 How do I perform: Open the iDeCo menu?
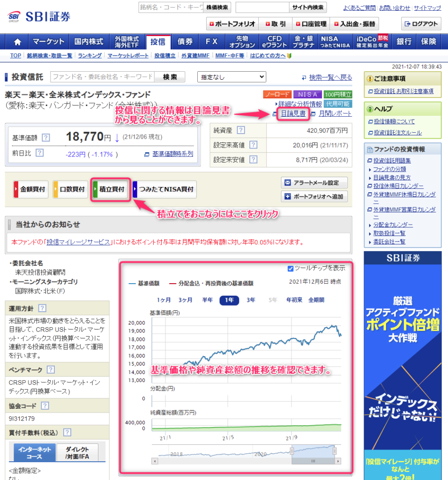[372, 42]
